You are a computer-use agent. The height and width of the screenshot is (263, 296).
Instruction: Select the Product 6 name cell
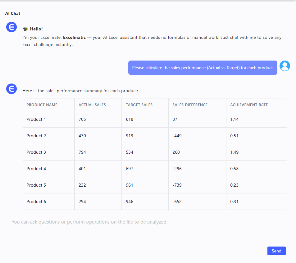(36, 202)
